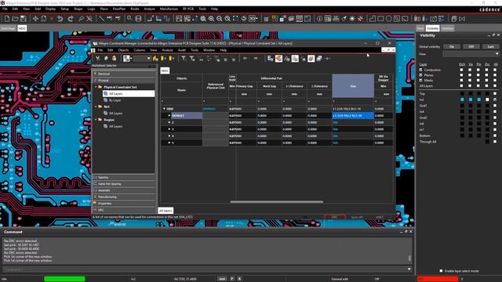The image size is (502, 282).
Task: Collapse the HDI2 row in the table
Action: click(x=164, y=109)
